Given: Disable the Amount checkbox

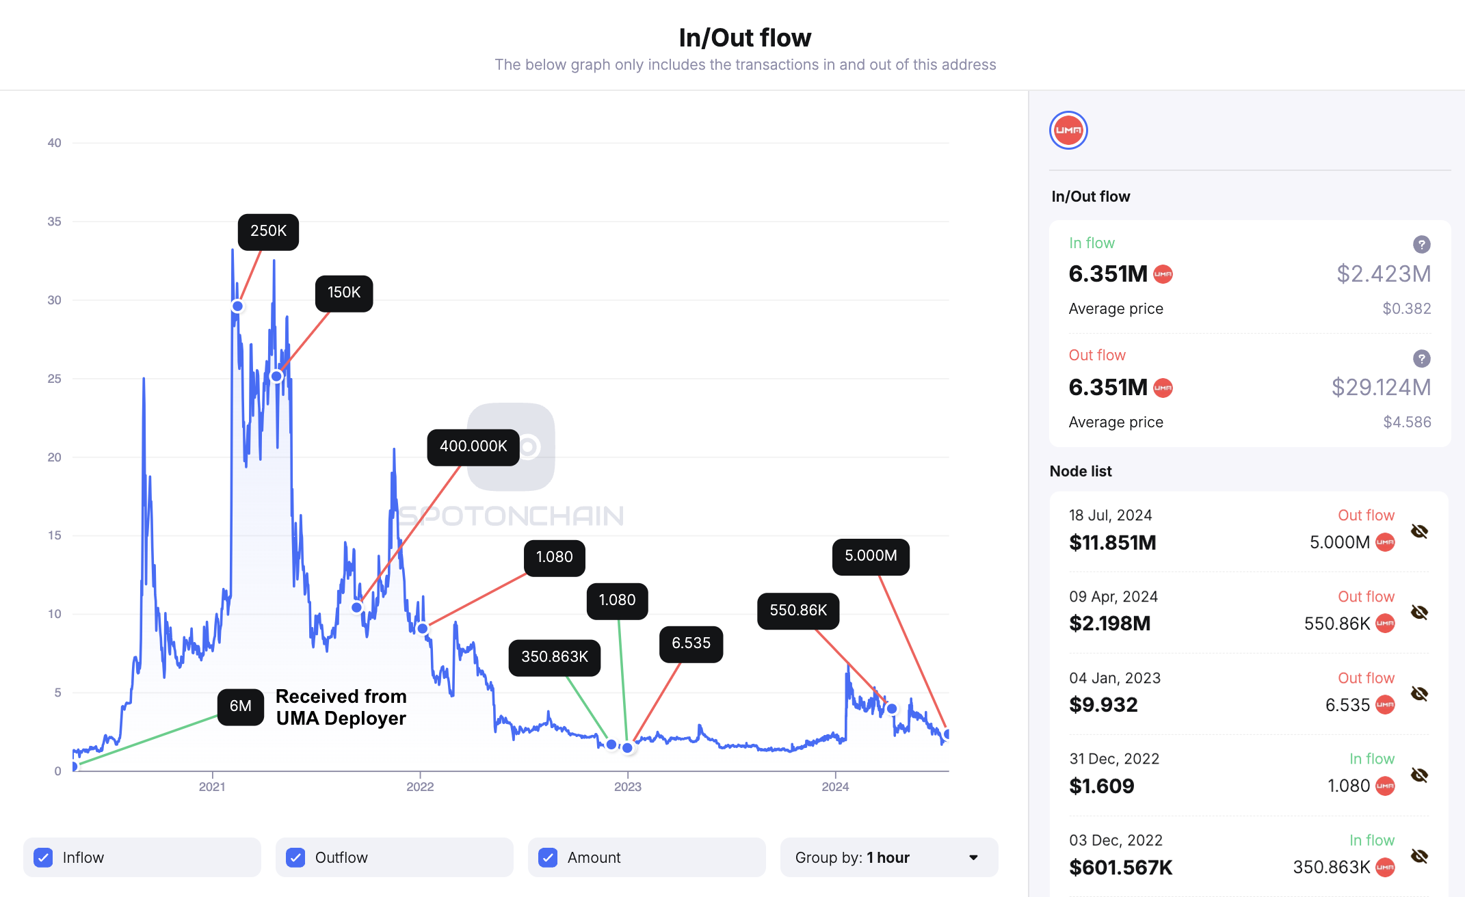Looking at the screenshot, I should click(x=548, y=857).
